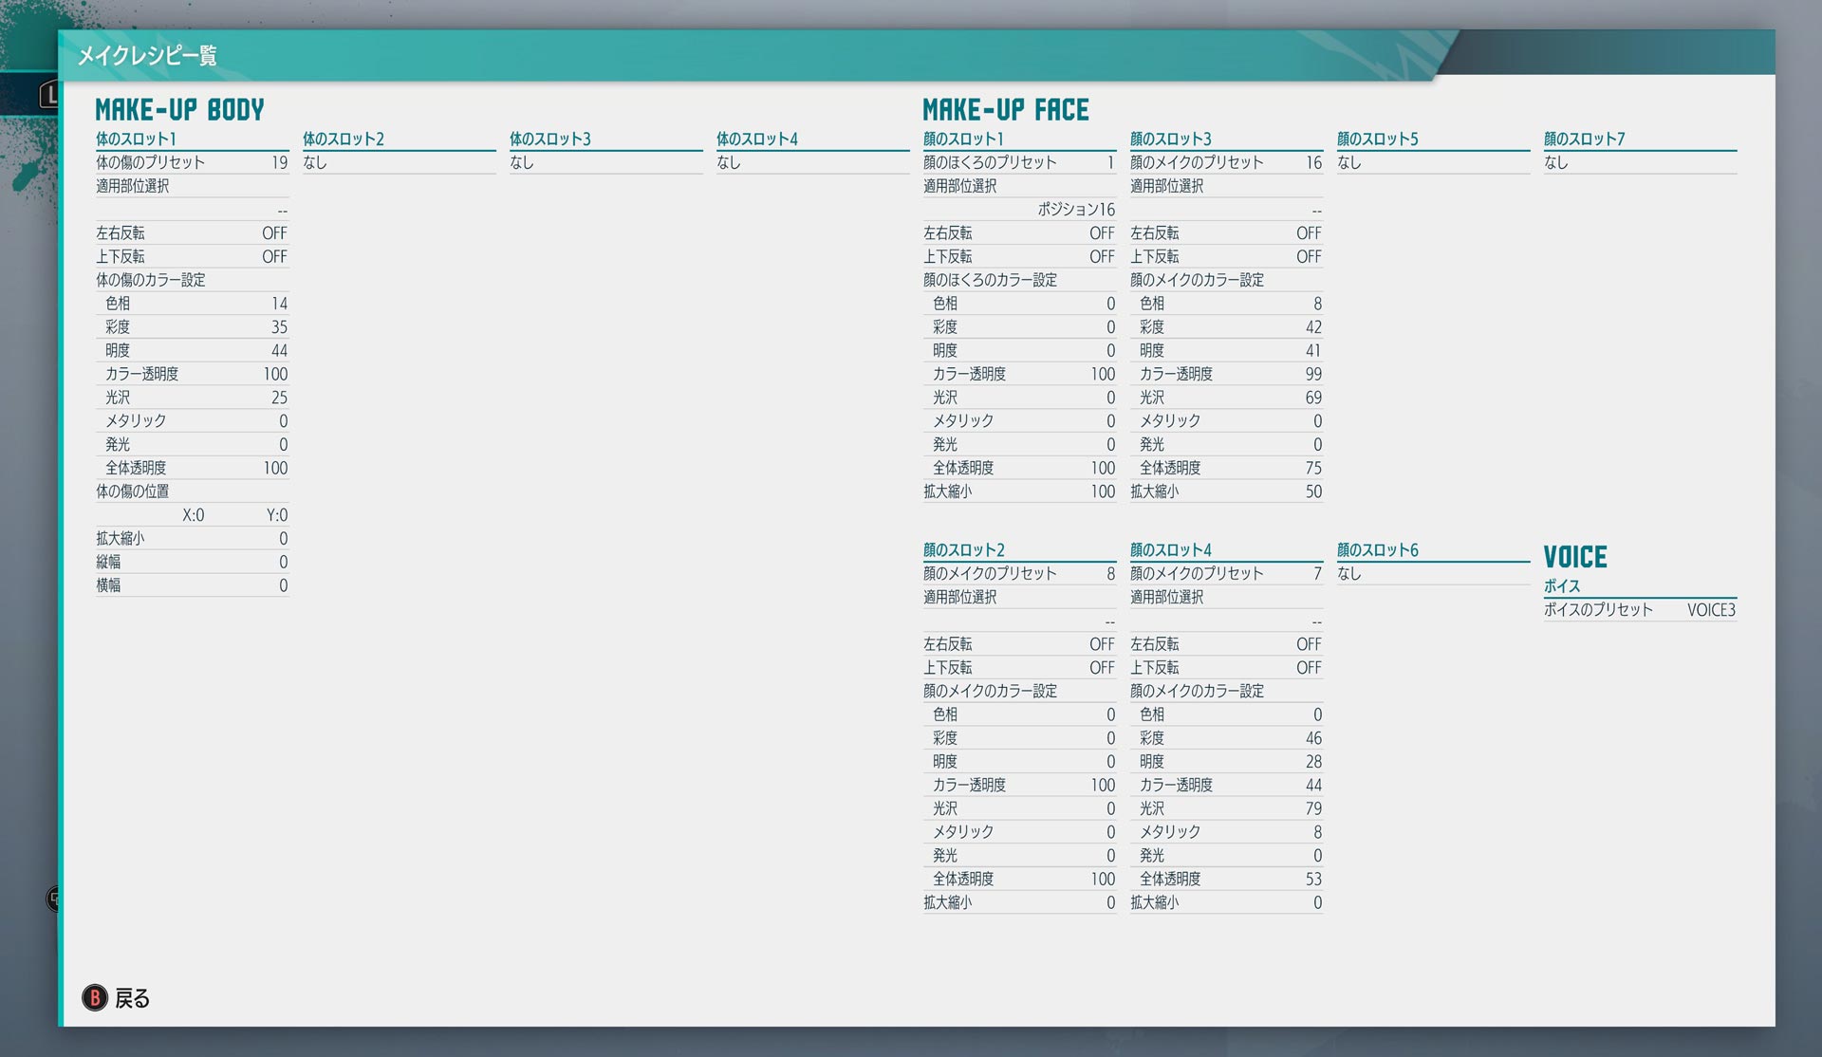Toggle 左右反転 OFF in 体のスロット1
The width and height of the screenshot is (1822, 1057).
point(273,233)
